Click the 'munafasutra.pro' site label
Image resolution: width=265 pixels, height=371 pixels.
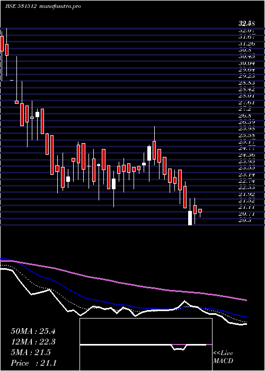60,6
